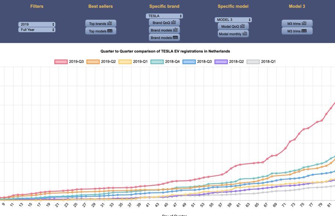Image resolution: width=335 pixels, height=216 pixels.
Task: Click bar chart icon on Model QoQ
Action: (x=242, y=26)
